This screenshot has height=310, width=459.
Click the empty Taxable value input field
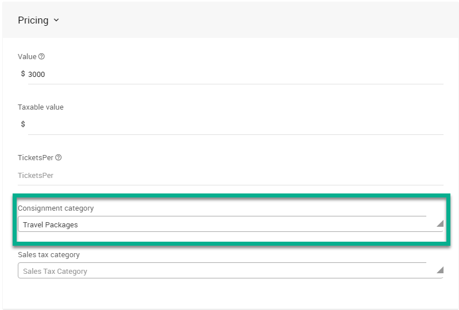tap(229, 125)
